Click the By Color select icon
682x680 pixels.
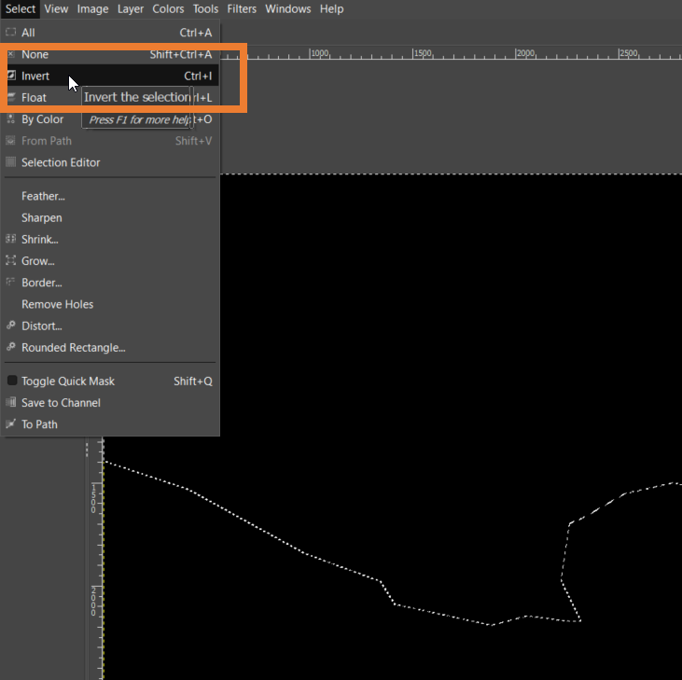11,119
